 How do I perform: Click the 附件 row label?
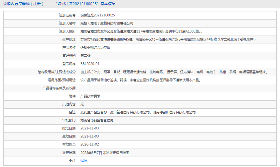click(x=72, y=96)
